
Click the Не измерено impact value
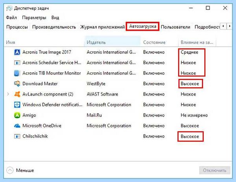194,115
